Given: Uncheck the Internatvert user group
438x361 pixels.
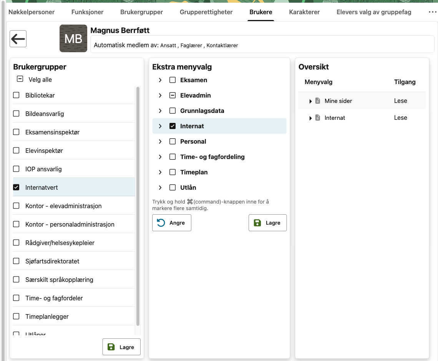Looking at the screenshot, I should (16, 187).
